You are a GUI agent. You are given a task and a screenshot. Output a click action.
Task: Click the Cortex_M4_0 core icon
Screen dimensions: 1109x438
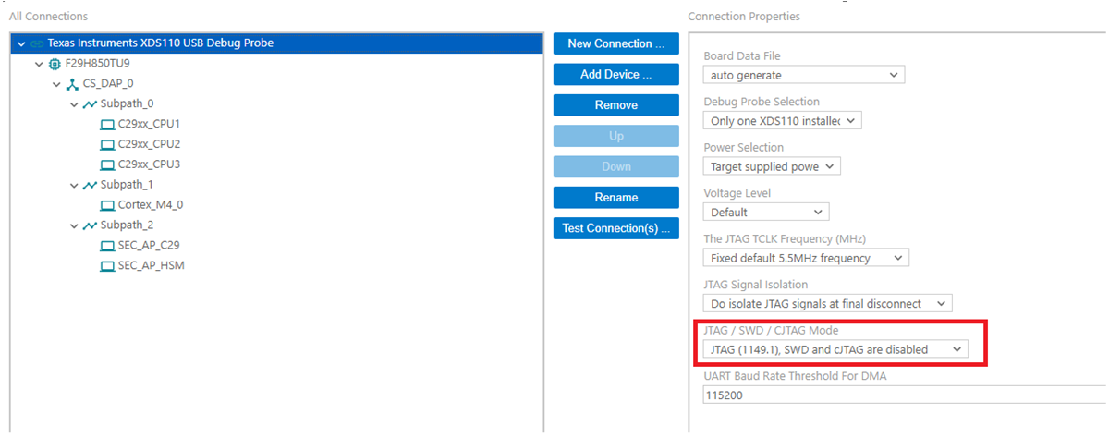(x=107, y=205)
